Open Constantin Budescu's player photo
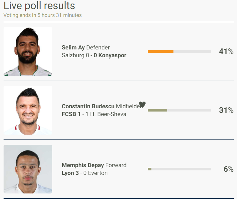This screenshot has width=237, height=199. coord(28,110)
